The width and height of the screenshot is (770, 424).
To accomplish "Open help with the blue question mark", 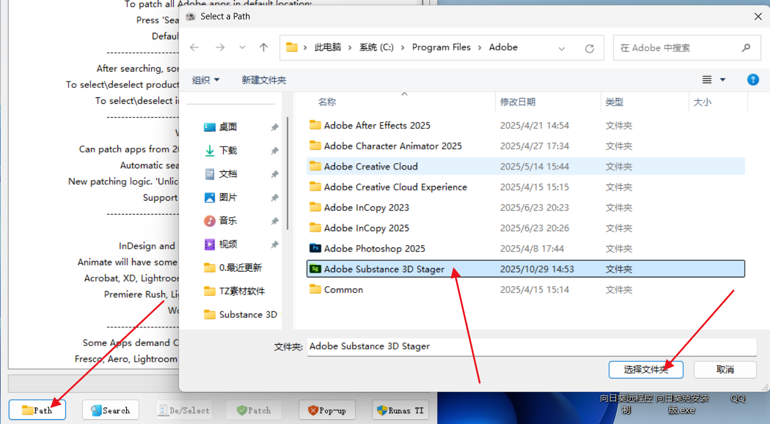I will 753,80.
